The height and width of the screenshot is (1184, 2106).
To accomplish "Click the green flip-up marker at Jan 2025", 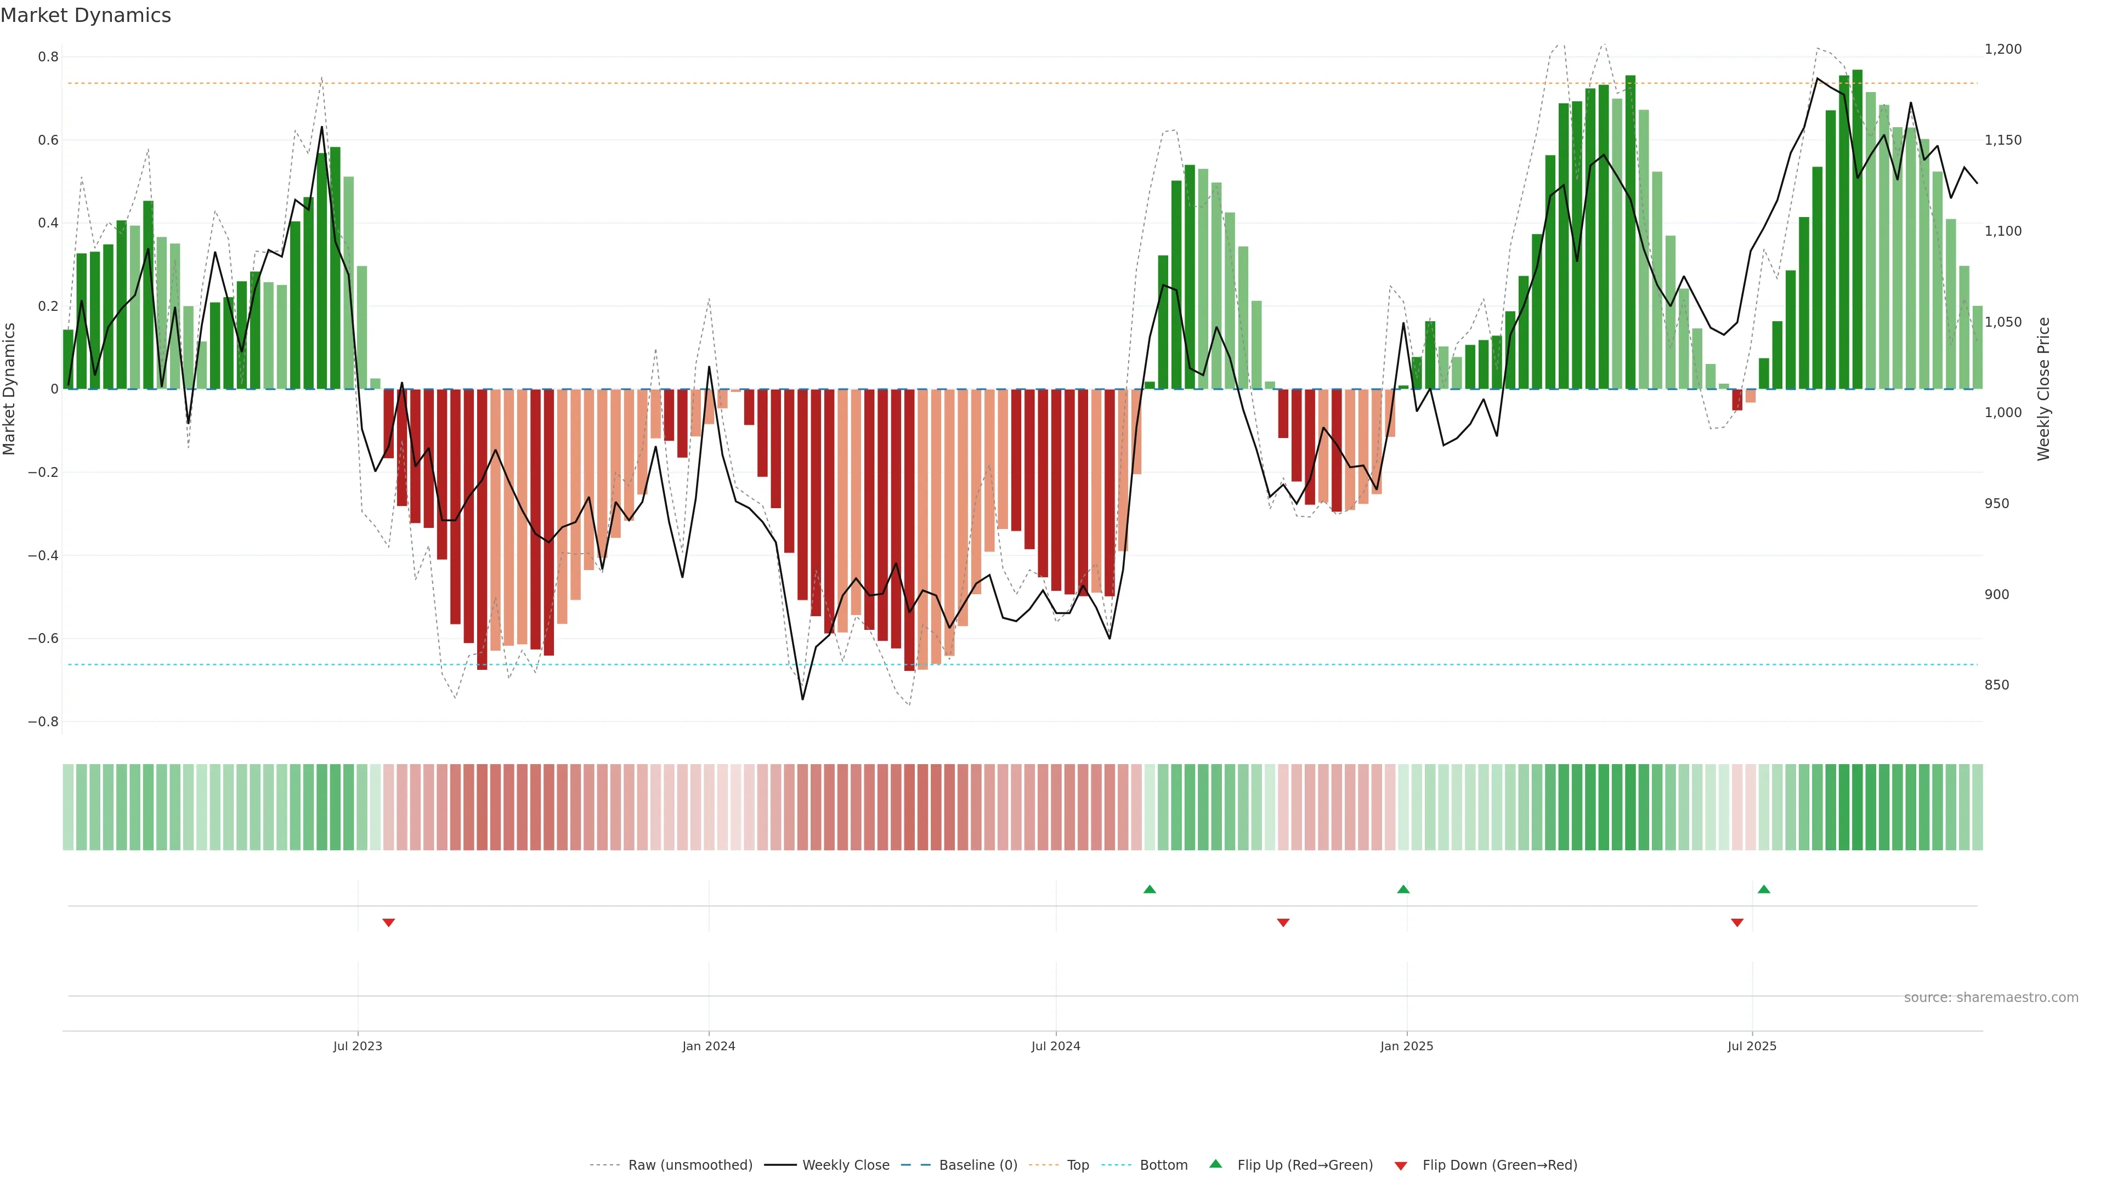I will tap(1404, 889).
